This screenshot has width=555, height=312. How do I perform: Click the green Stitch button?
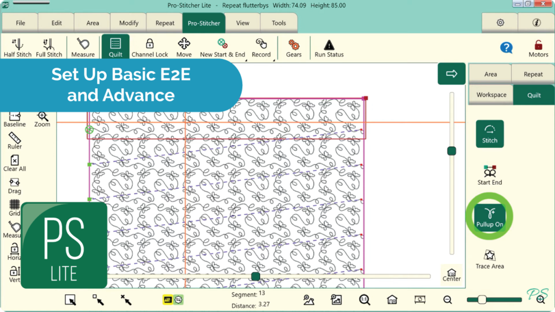pos(489,134)
